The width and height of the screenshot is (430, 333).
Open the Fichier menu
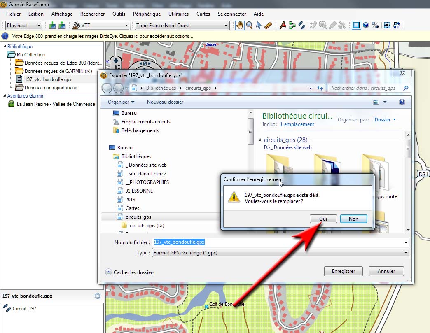14,14
